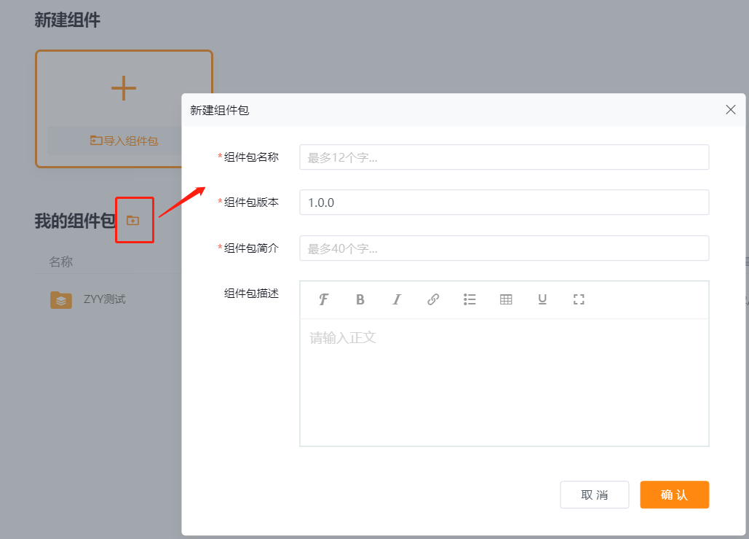The height and width of the screenshot is (539, 749).
Task: Toggle underline formatting in editor
Action: tap(542, 299)
